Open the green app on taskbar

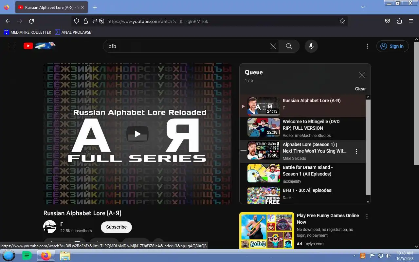pos(27,255)
